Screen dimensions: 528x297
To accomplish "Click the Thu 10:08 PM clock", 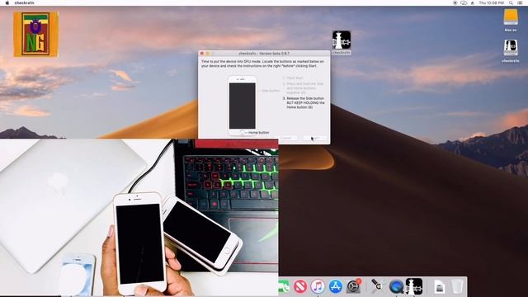I will coord(492,2).
